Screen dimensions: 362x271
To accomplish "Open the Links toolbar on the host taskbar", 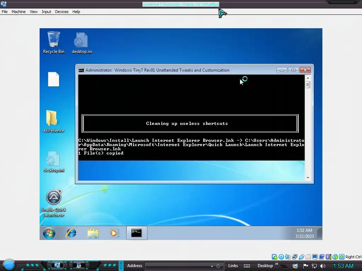I will 233,266.
